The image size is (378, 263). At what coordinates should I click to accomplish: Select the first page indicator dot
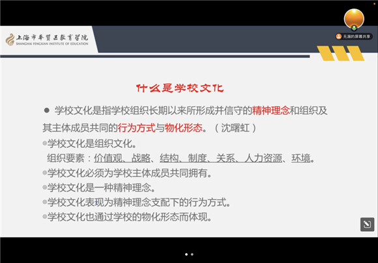(186, 255)
